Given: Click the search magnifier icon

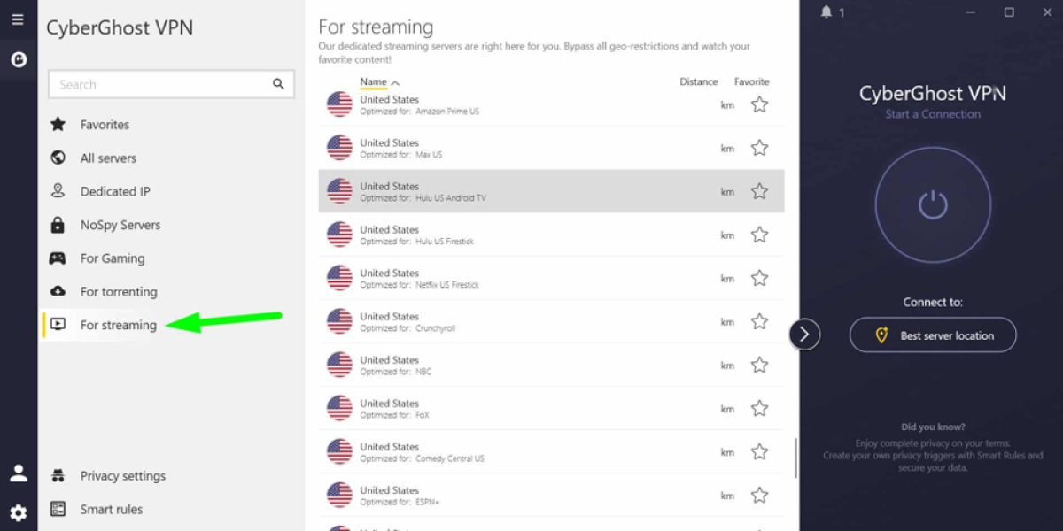Looking at the screenshot, I should [x=278, y=84].
